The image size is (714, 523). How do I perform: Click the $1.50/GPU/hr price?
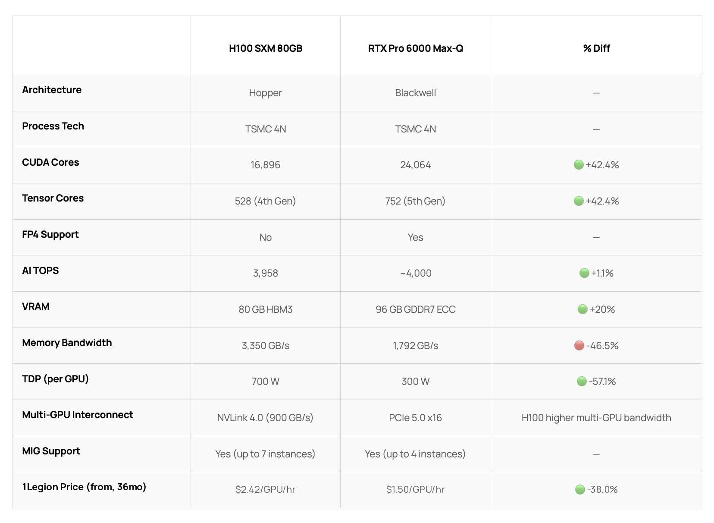[x=416, y=489]
